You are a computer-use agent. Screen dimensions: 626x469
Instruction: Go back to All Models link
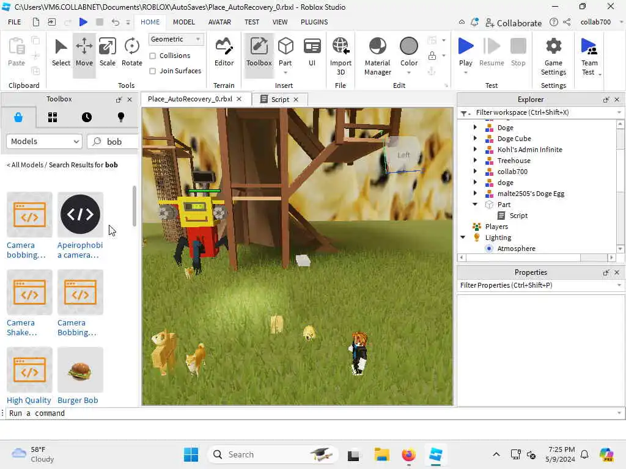(x=24, y=165)
